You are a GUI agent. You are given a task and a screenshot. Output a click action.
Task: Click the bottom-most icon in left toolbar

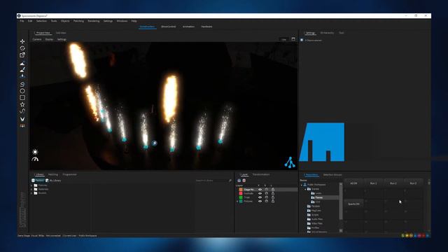[22, 126]
